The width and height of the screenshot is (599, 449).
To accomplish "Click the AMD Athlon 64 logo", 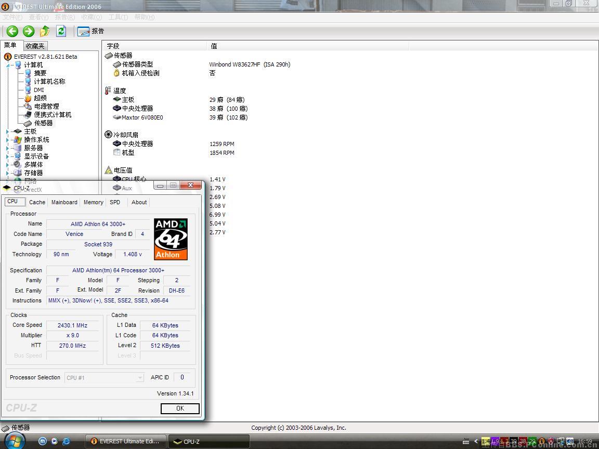I will [171, 239].
